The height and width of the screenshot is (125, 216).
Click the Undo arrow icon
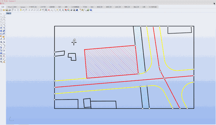[x=24, y=10]
